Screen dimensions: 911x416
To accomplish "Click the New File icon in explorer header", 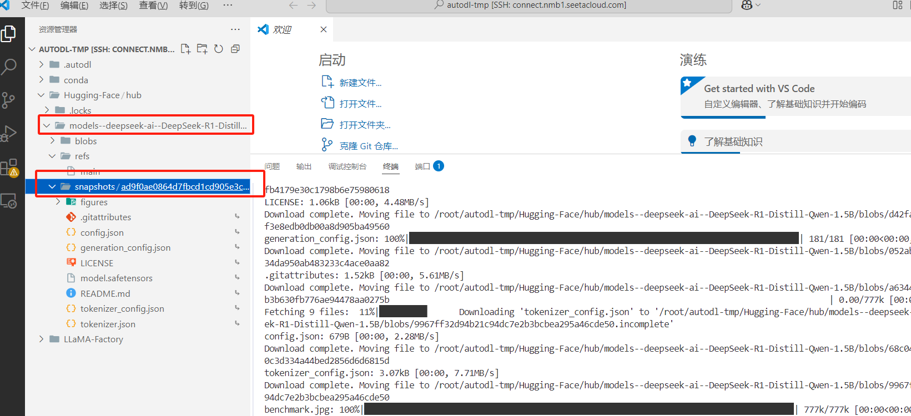I will click(x=185, y=49).
